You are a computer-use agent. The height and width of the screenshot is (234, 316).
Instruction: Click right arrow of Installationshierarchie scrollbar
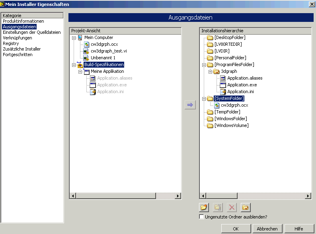(308, 196)
